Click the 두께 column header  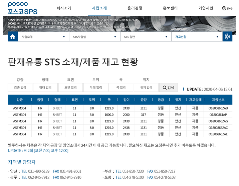[x=92, y=100]
